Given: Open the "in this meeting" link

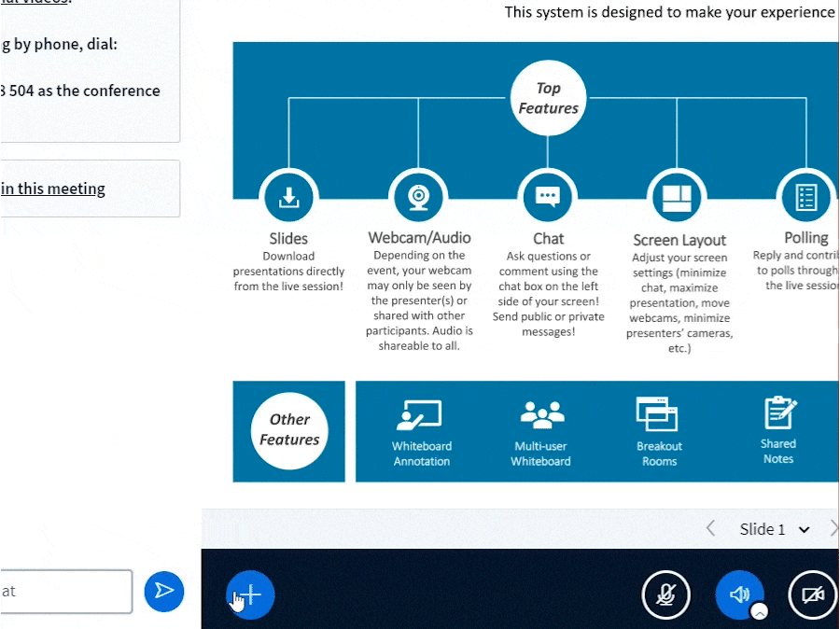Looking at the screenshot, I should click(53, 189).
